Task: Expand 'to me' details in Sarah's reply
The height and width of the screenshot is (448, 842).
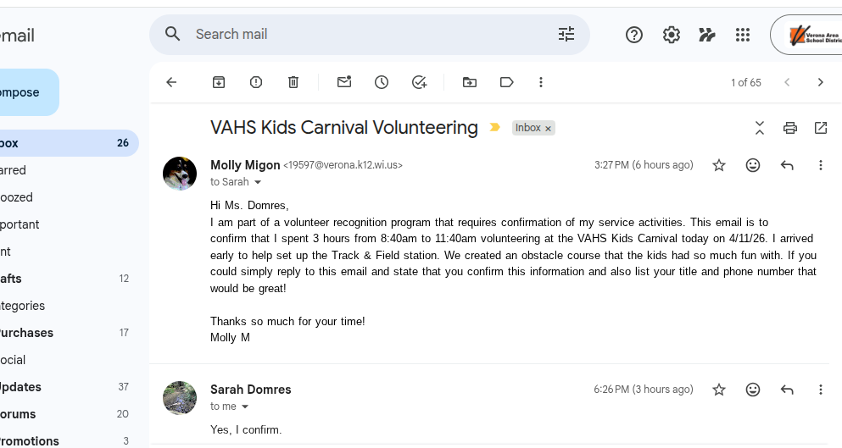Action: pos(245,407)
